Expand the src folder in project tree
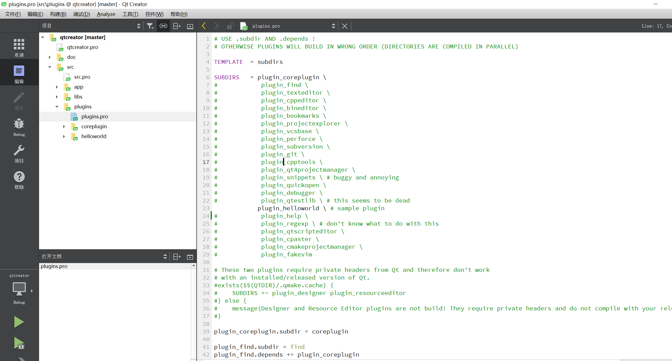Image resolution: width=672 pixels, height=361 pixels. pos(49,67)
